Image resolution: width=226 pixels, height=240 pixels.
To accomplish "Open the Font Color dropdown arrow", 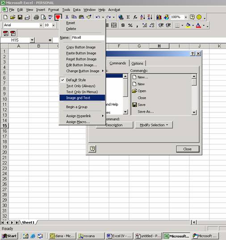I will [x=204, y=25].
